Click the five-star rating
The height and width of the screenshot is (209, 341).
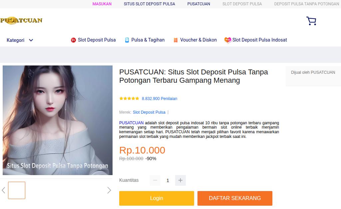click(129, 99)
